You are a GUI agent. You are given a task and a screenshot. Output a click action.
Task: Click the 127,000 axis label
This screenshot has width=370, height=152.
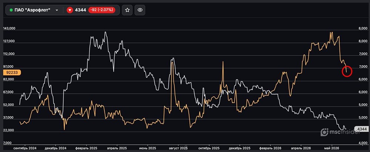pos(9,41)
